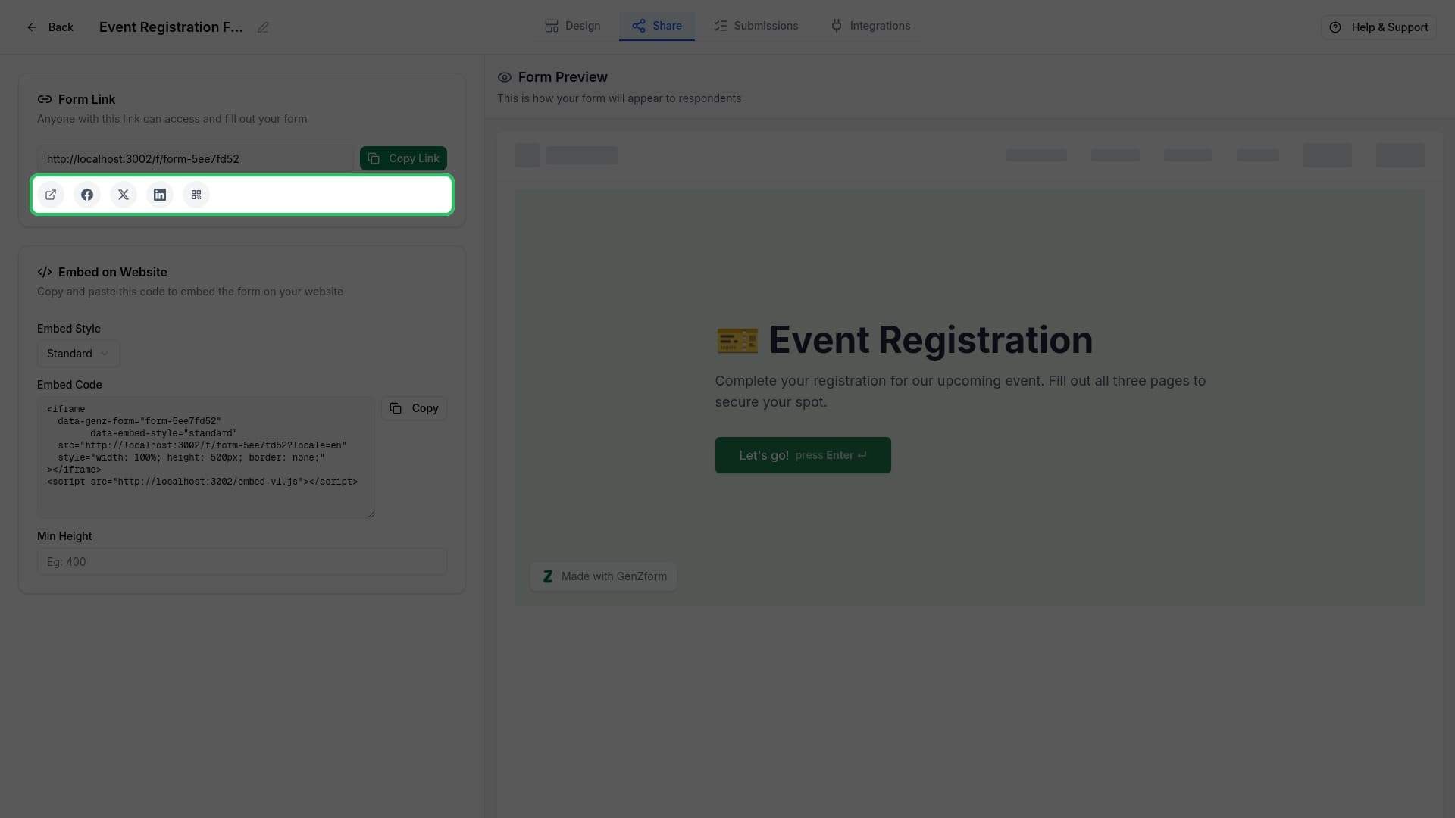Screen dimensions: 1455x818
Task: Share form on X (Twitter) icon
Action: click(x=124, y=195)
